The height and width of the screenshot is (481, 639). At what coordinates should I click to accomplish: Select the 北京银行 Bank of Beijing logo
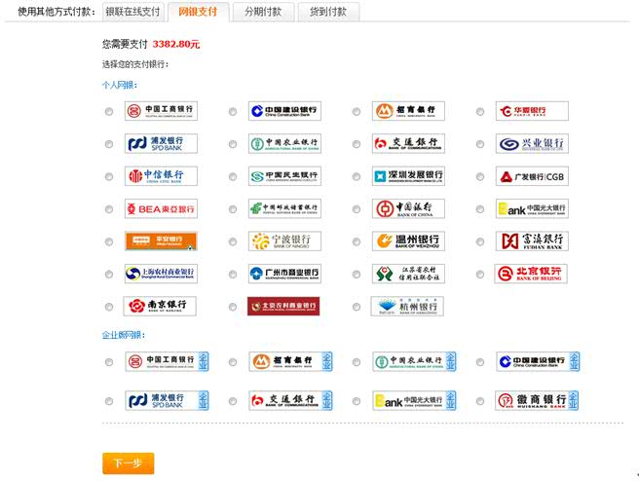[531, 274]
